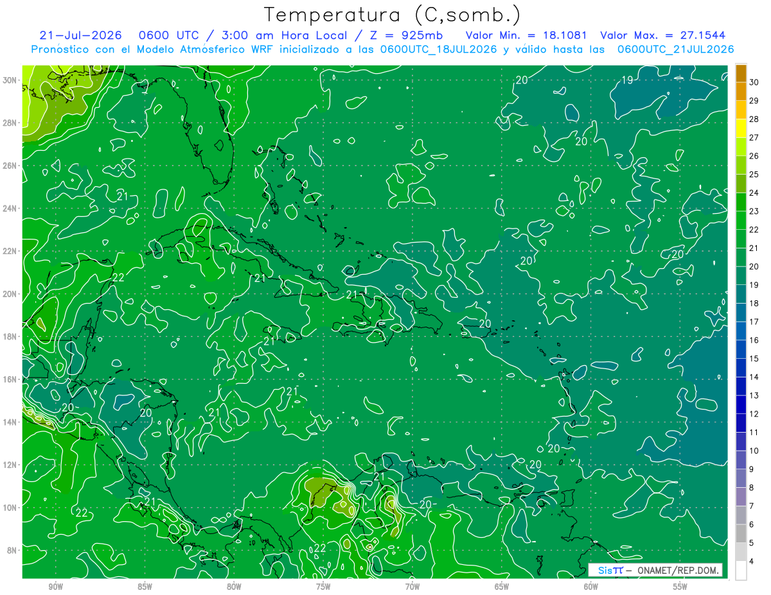This screenshot has width=771, height=595.
Task: Click the 75W longitude axis label
Action: tap(323, 587)
